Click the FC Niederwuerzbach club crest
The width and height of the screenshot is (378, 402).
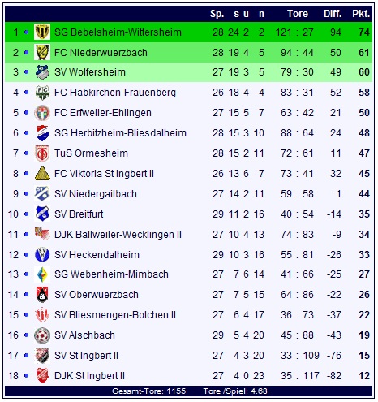(x=42, y=52)
